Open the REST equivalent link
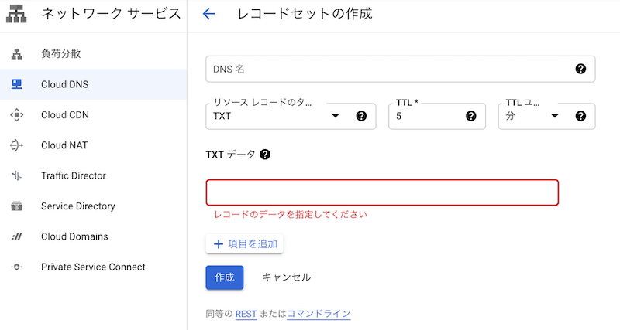The width and height of the screenshot is (620, 330). 246,314
